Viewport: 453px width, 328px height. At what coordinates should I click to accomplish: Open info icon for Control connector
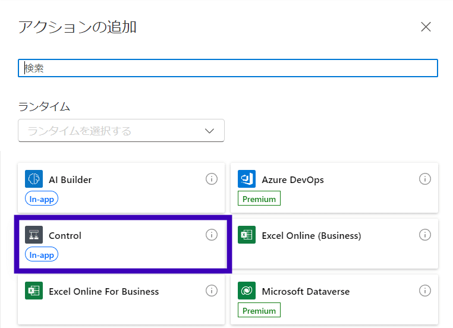212,235
